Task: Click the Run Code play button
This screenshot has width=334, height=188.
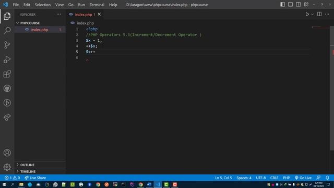Action: (x=307, y=14)
